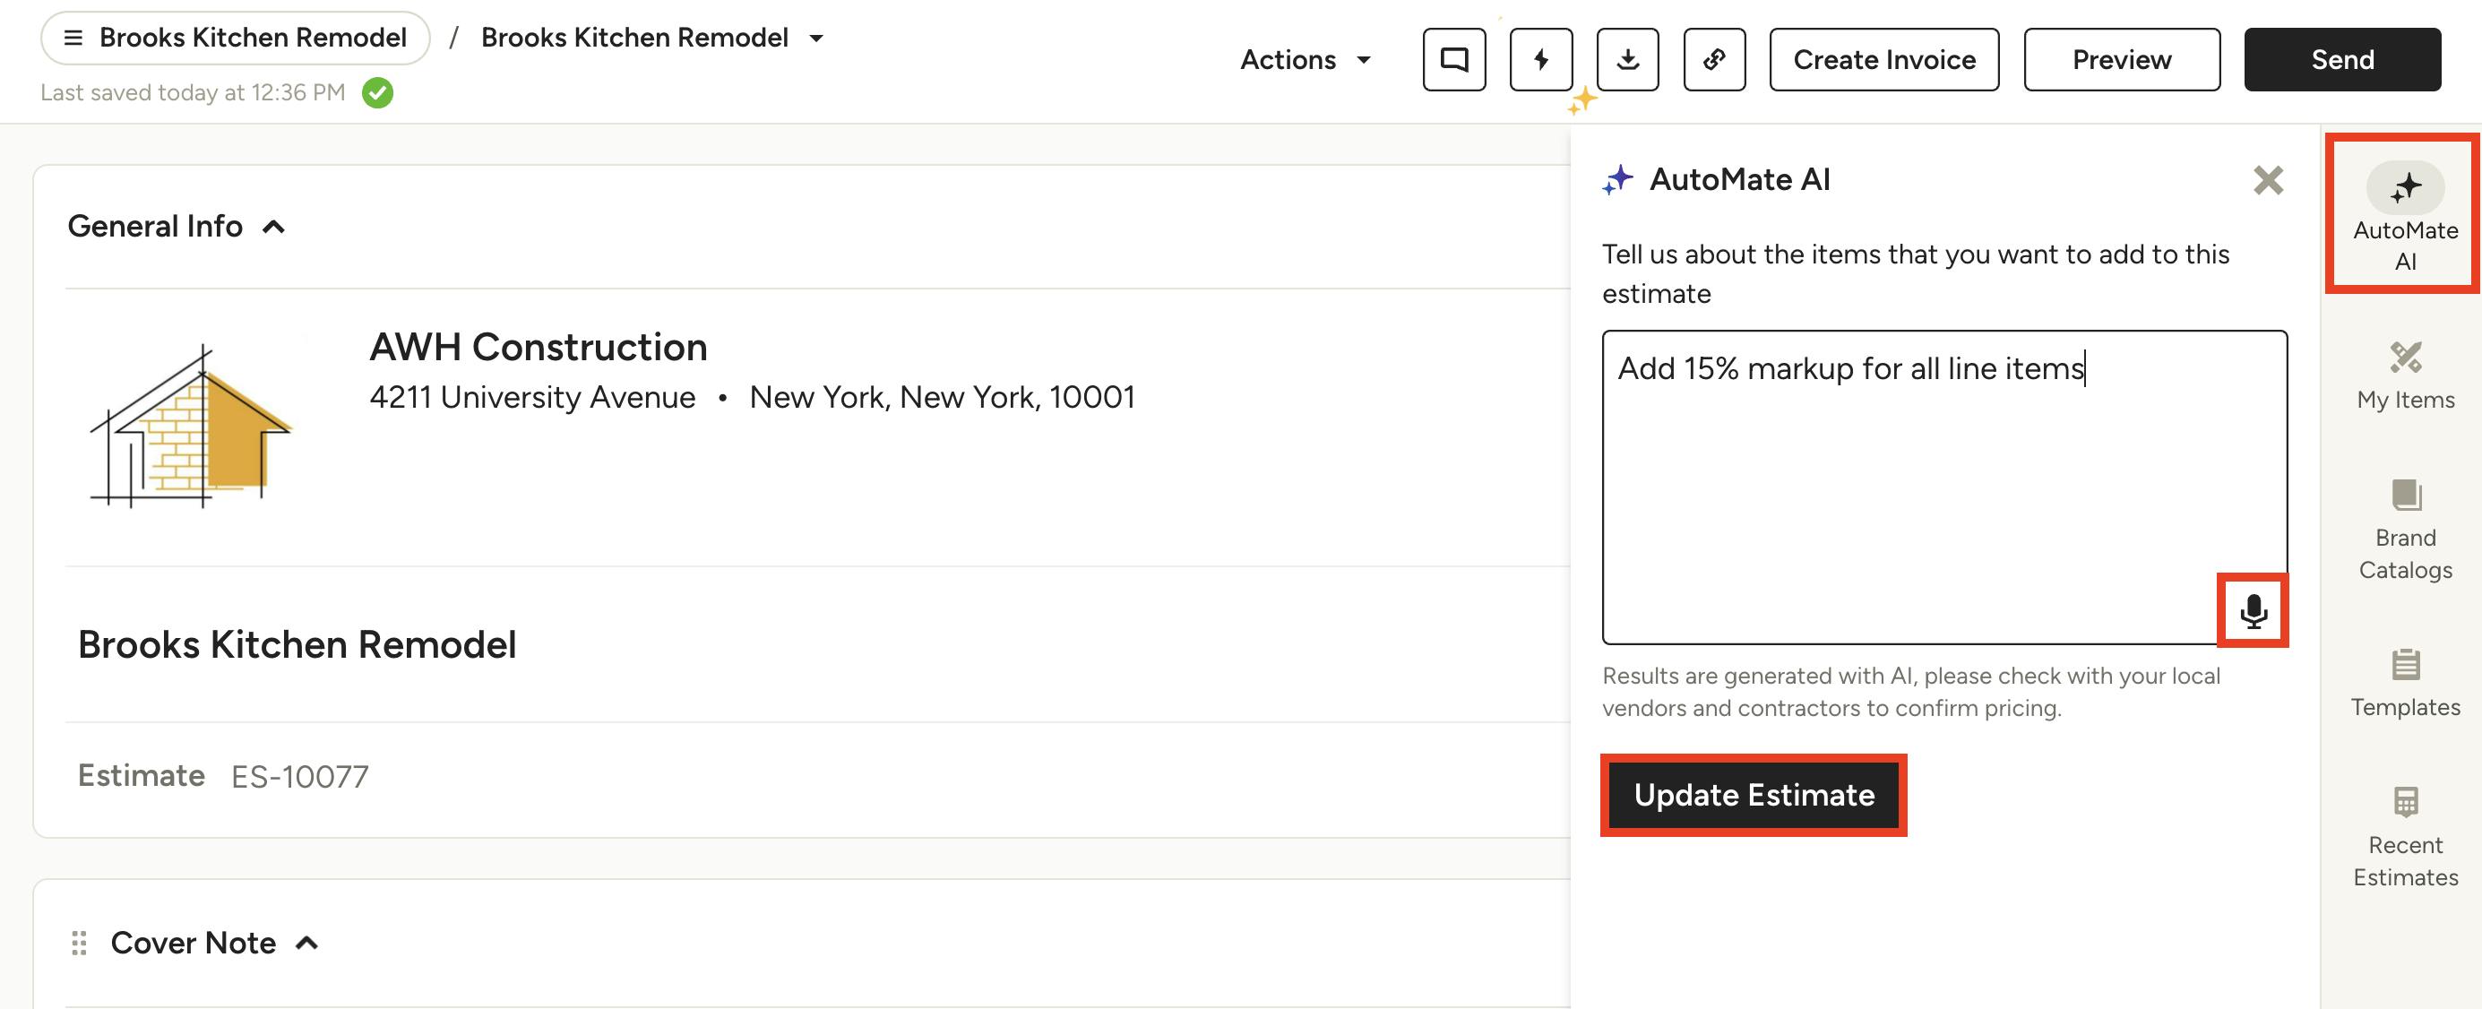Open Brand Catalogs in sidebar
The image size is (2482, 1009).
click(2405, 530)
